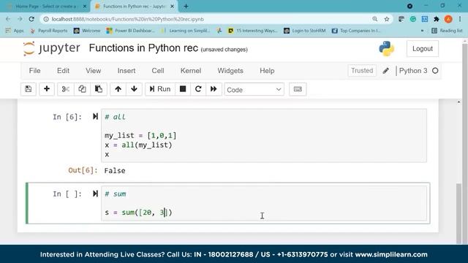Run the sum cell with its play icon
The height and width of the screenshot is (263, 468).
point(95,194)
